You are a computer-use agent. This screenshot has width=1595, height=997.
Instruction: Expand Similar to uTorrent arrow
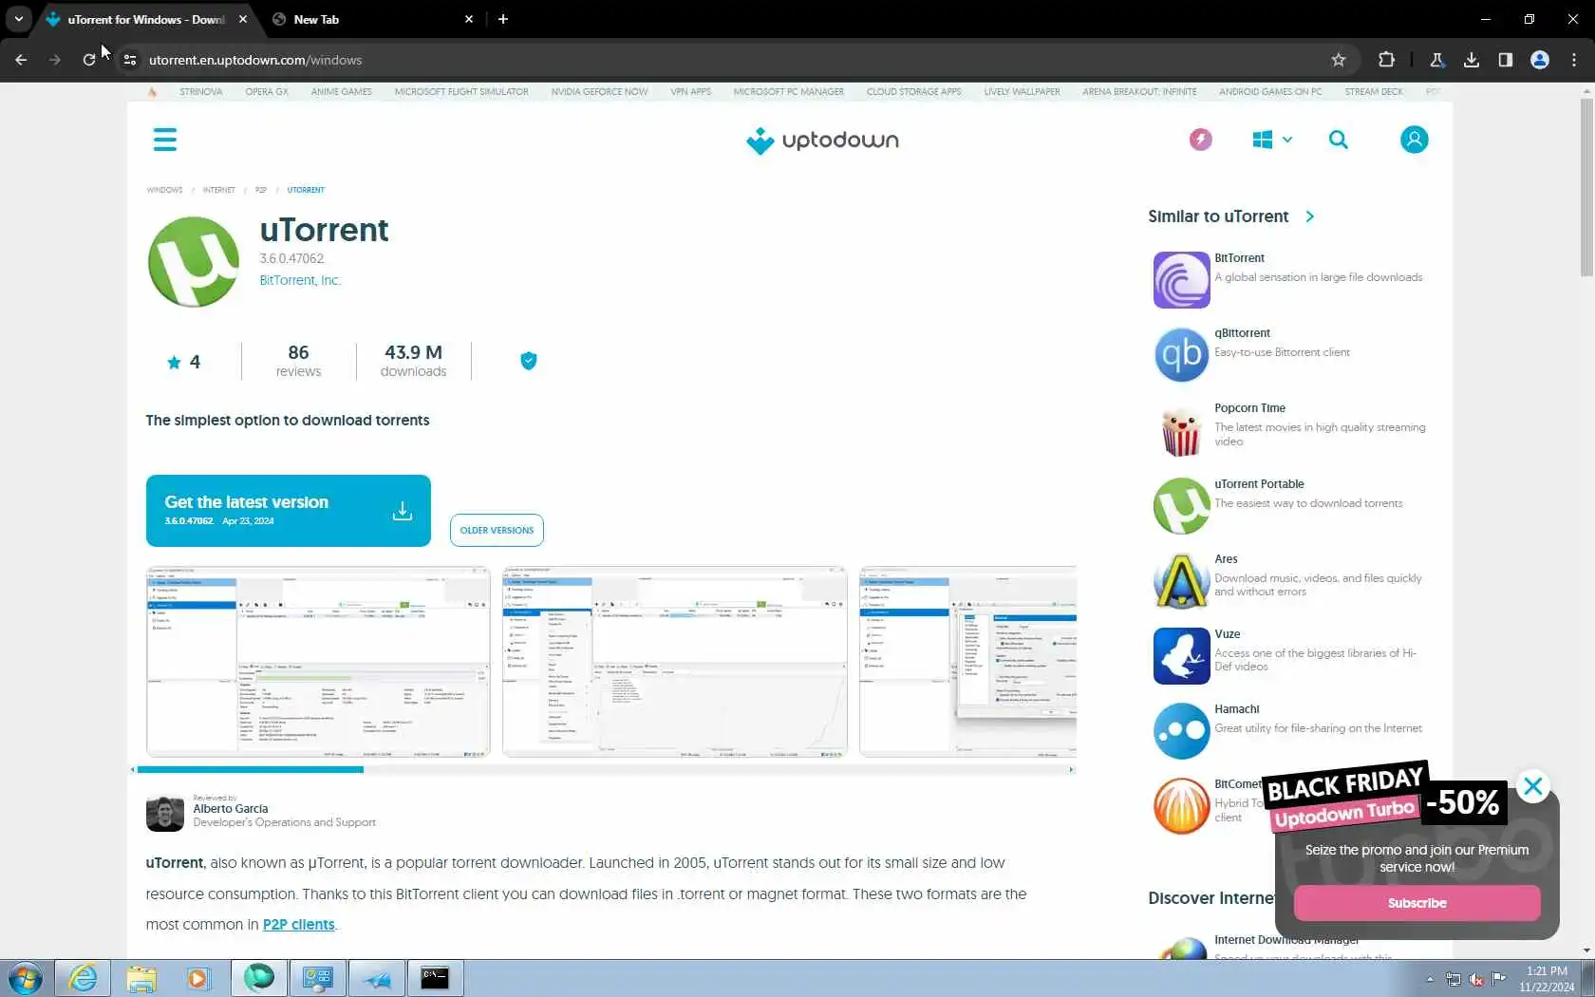pyautogui.click(x=1310, y=216)
